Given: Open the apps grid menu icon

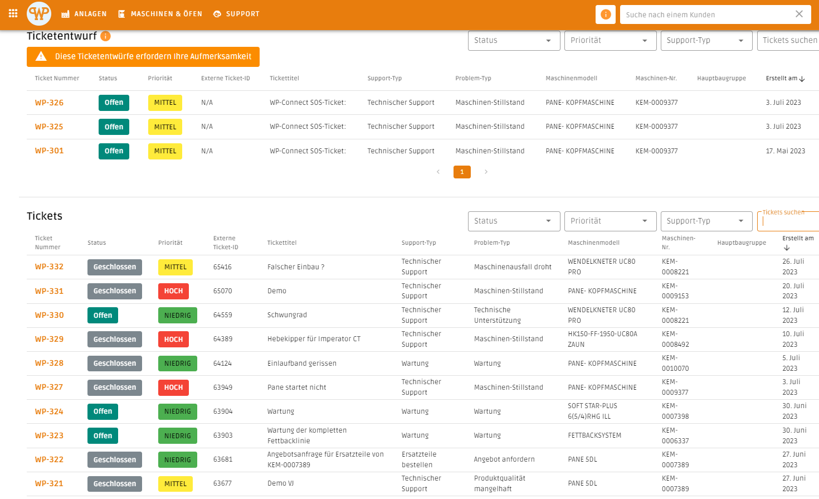Looking at the screenshot, I should (x=13, y=13).
